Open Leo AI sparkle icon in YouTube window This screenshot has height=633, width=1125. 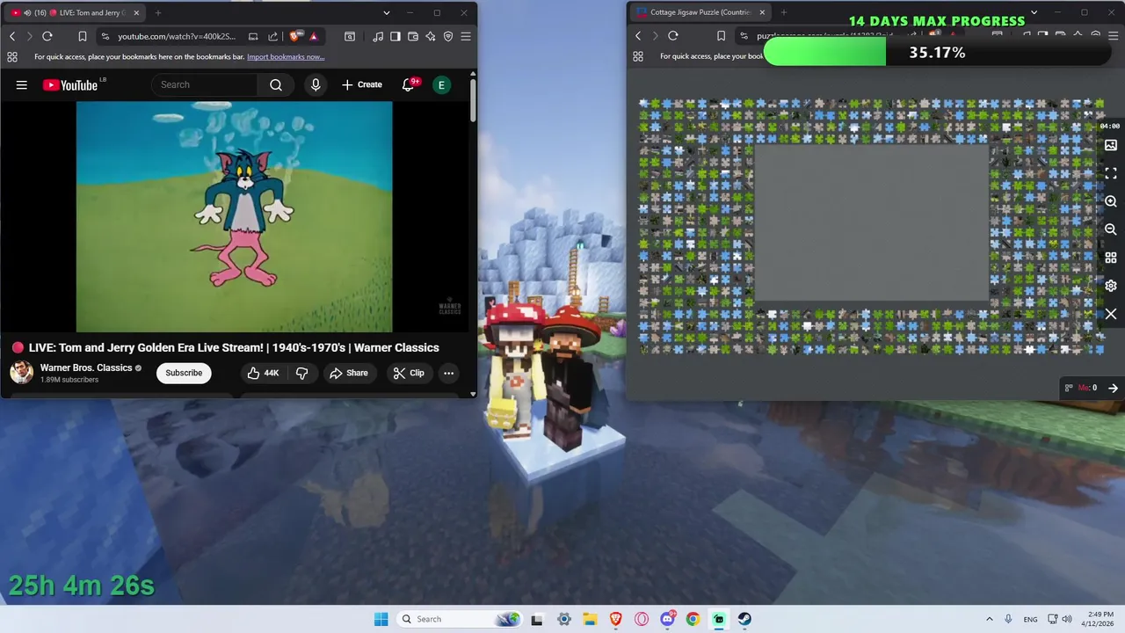click(431, 36)
